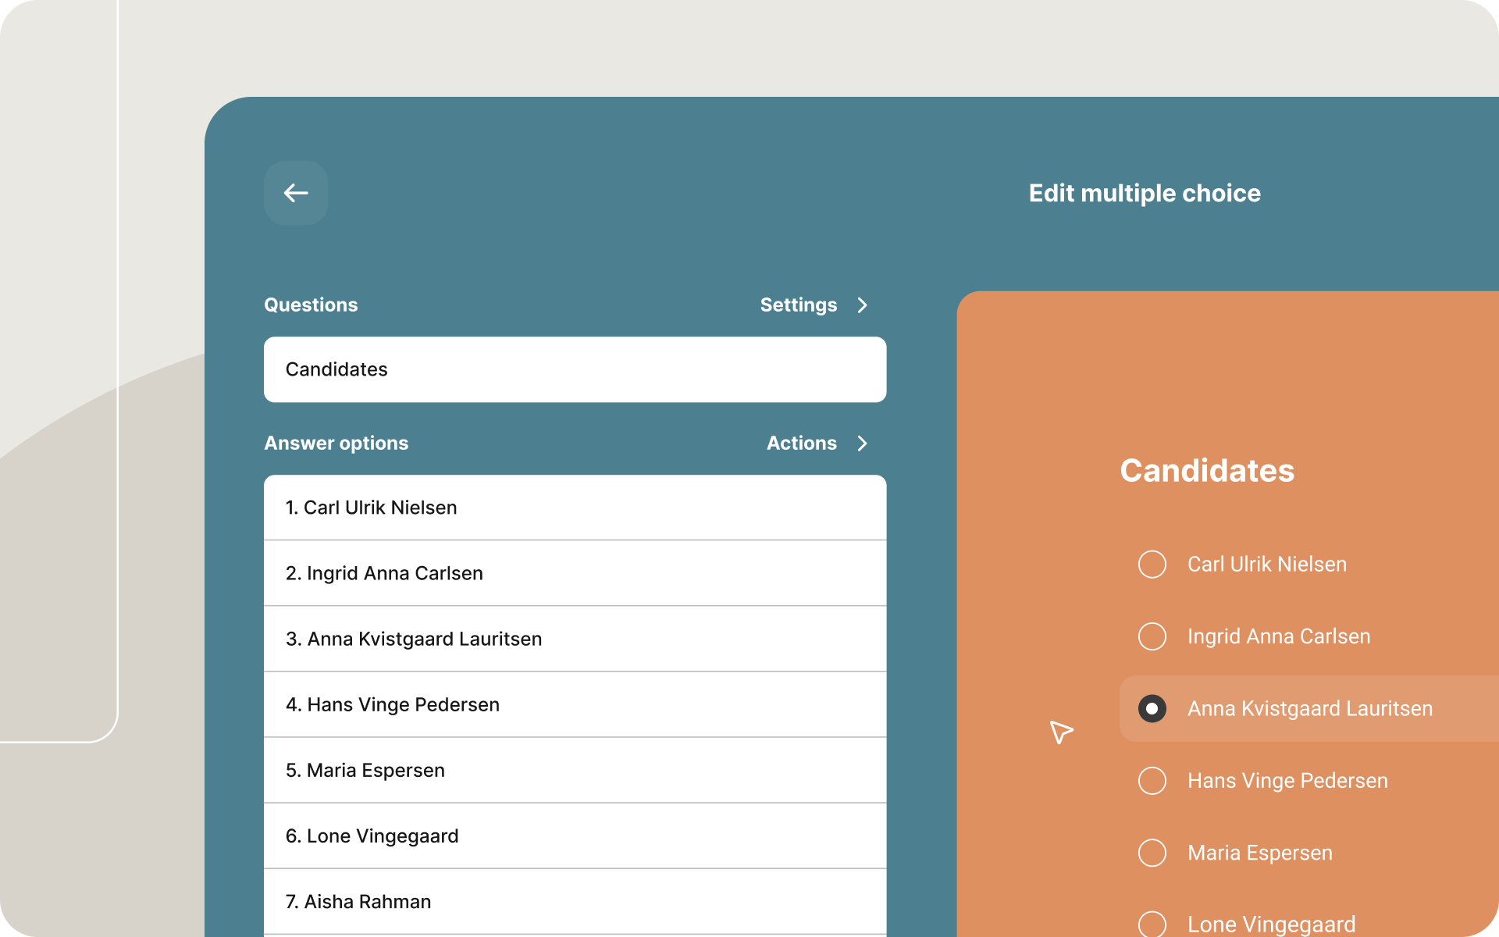Edit the Candidates question field

(575, 369)
